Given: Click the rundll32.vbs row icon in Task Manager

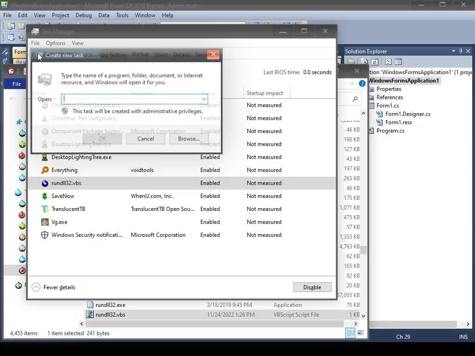Looking at the screenshot, I should pos(45,183).
